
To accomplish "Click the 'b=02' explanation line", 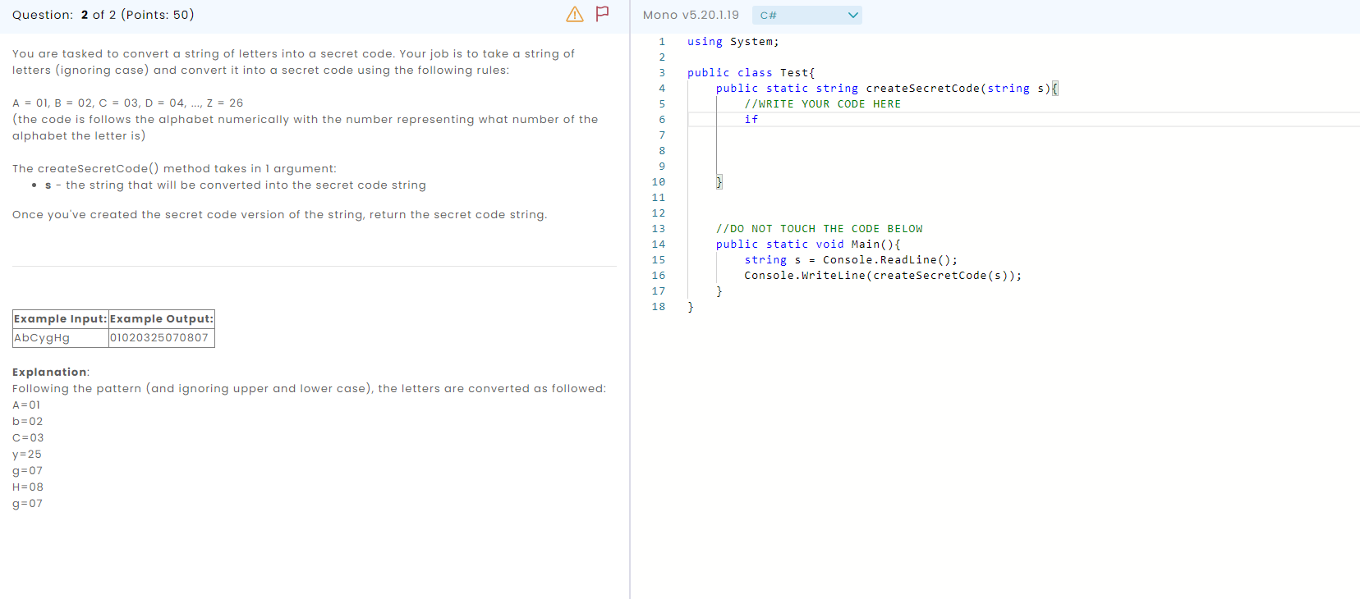I will click(28, 422).
